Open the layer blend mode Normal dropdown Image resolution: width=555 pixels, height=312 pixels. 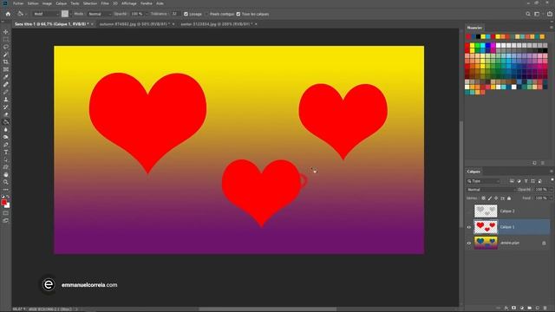tap(491, 190)
